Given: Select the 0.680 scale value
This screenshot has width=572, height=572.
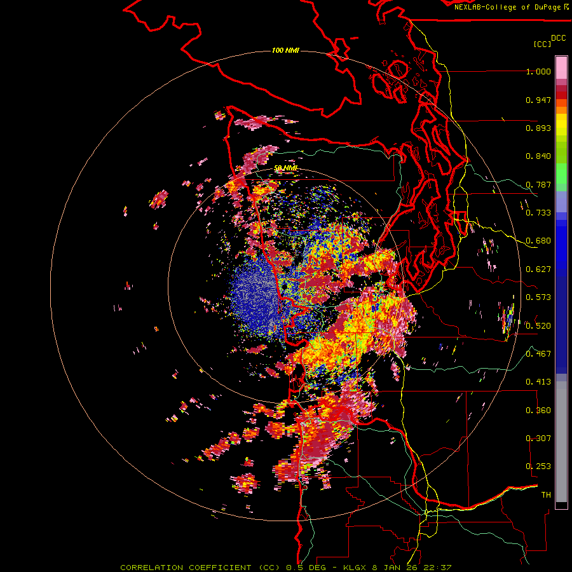Looking at the screenshot, I should click(538, 241).
